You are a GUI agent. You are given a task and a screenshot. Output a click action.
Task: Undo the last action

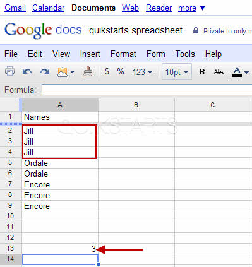point(27,72)
